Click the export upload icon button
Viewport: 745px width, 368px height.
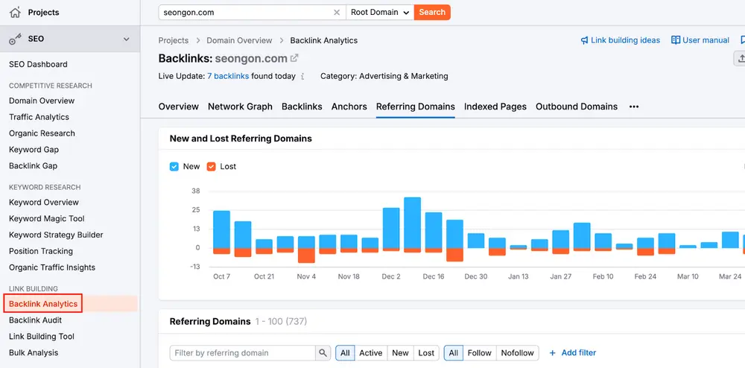pyautogui.click(x=740, y=58)
